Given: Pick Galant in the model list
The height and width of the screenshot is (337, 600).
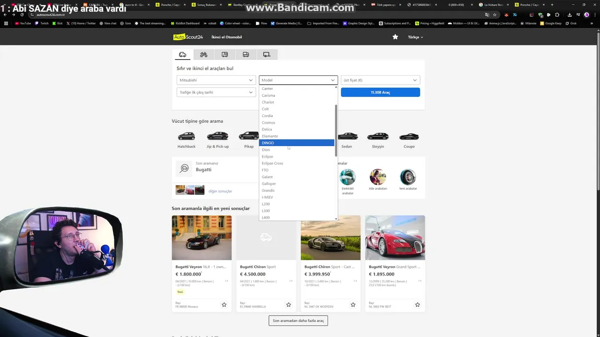Looking at the screenshot, I should 296,177.
